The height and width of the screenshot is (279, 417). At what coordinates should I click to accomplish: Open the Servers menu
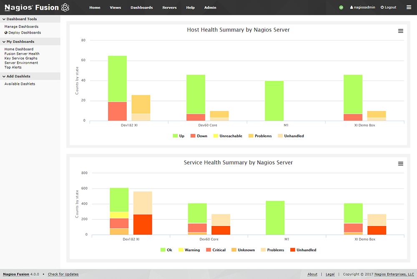169,8
